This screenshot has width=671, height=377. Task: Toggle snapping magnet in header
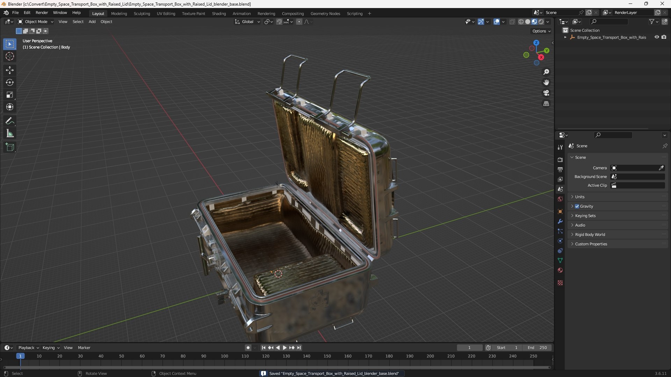point(279,22)
